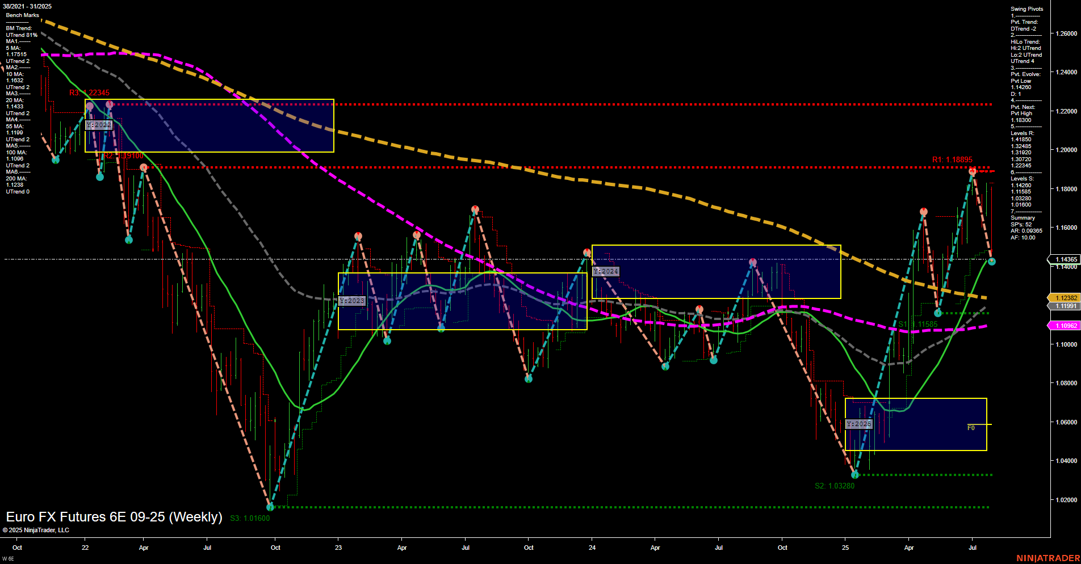This screenshot has width=1081, height=564.
Task: Click the gray 1.11991 price marker
Action: pyautogui.click(x=1065, y=306)
